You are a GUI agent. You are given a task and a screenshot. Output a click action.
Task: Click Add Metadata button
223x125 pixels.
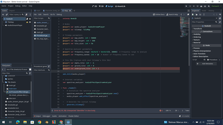206,64
